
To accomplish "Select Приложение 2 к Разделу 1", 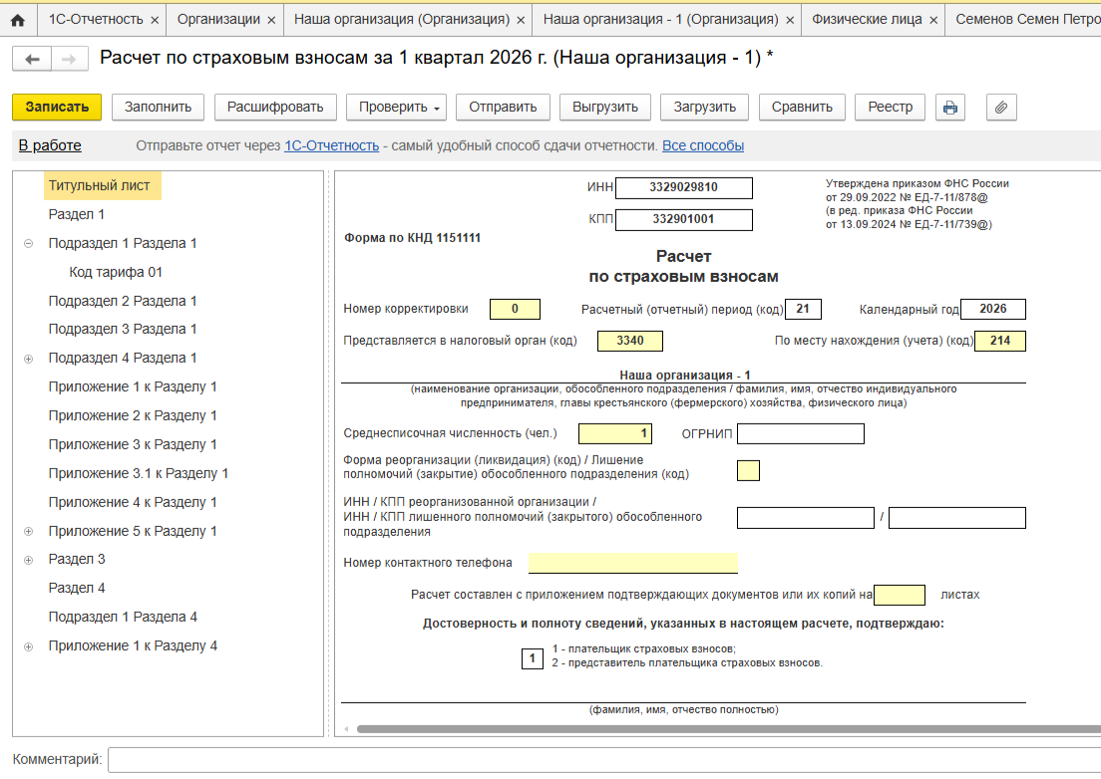I will 133,416.
